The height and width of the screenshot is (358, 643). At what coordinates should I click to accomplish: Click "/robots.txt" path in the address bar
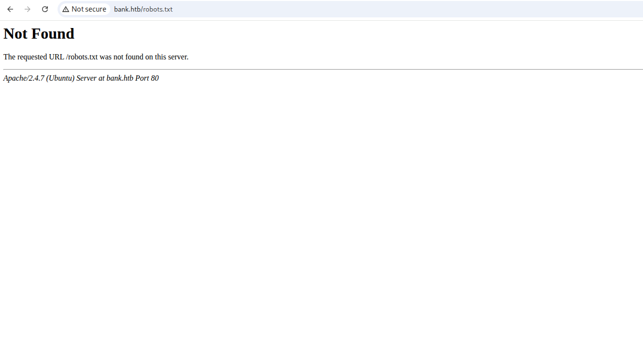click(x=158, y=9)
